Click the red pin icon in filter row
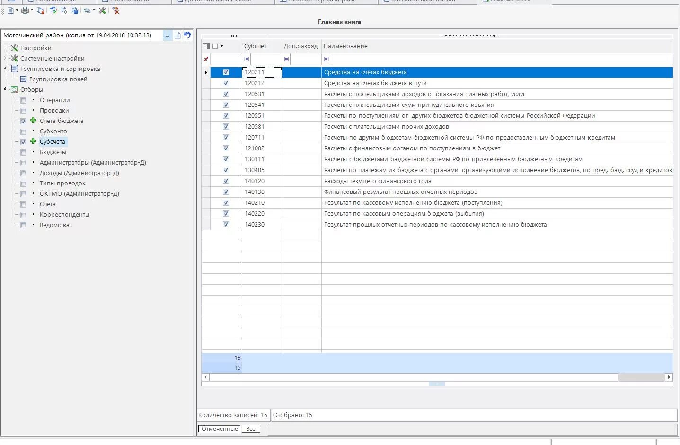Screen dimensions: 680x445 coord(206,59)
